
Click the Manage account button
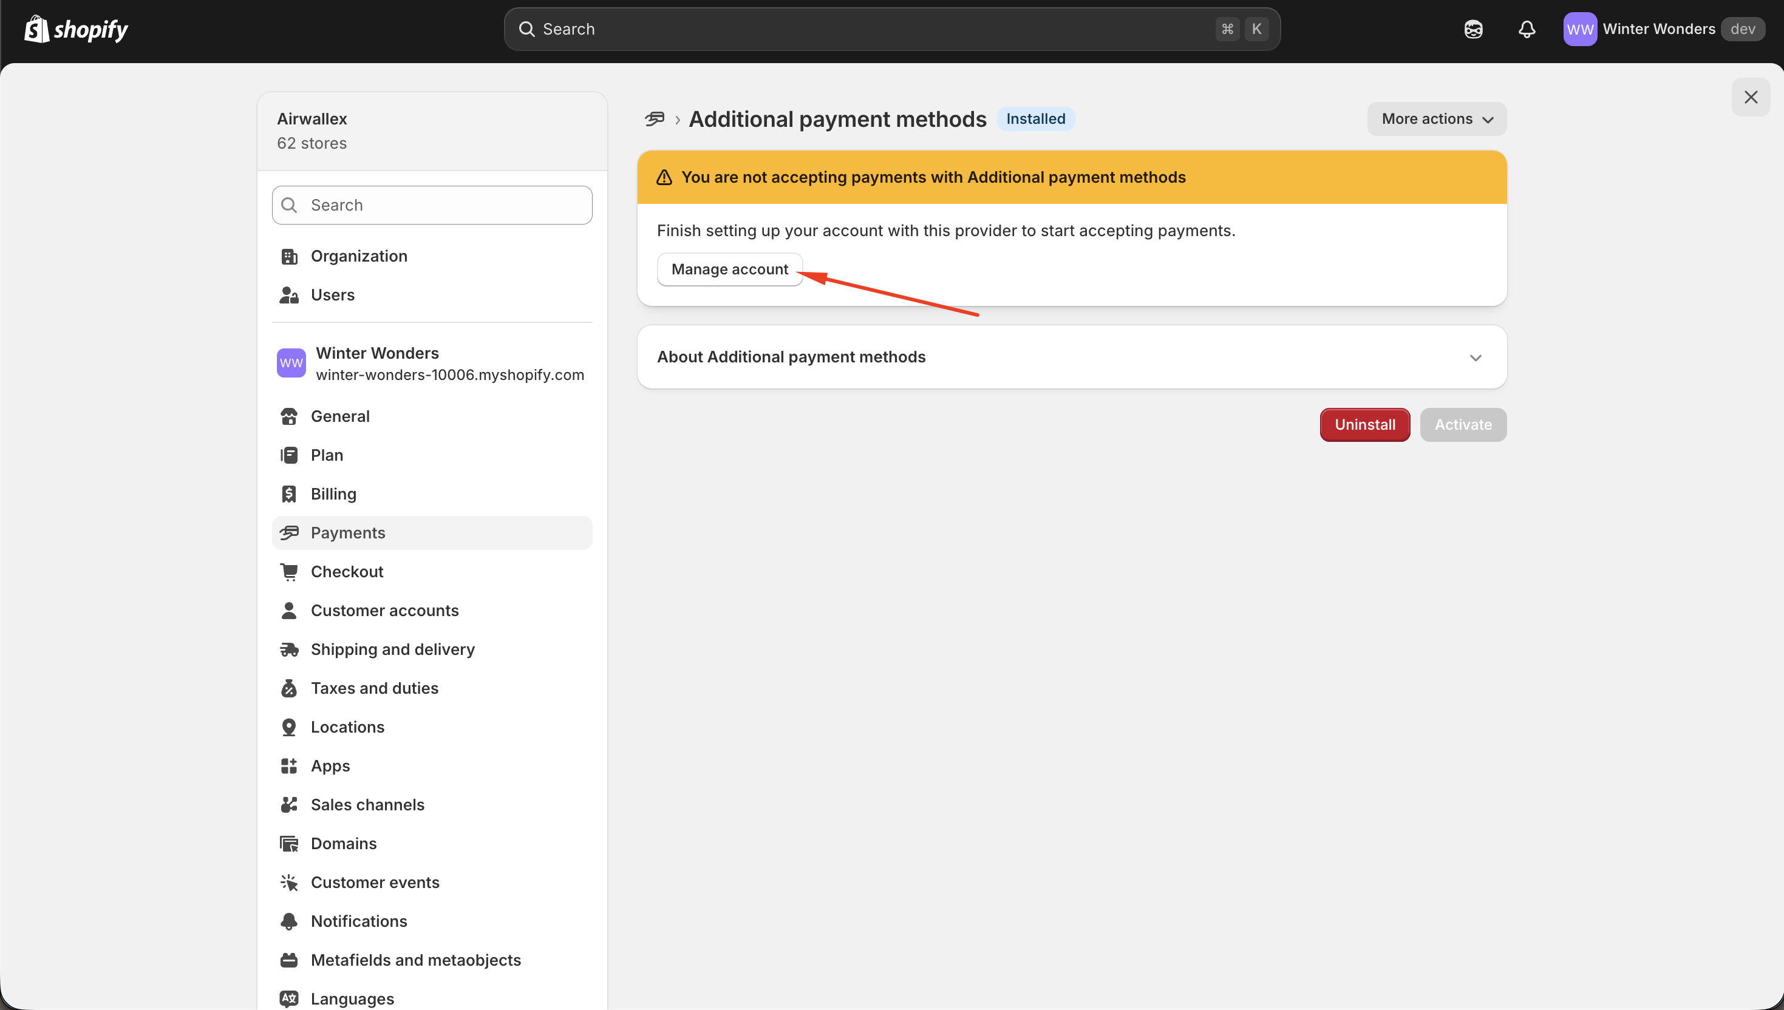click(729, 270)
